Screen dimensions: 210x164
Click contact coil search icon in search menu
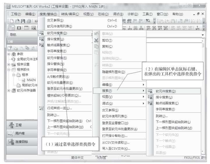[x=42, y=45]
